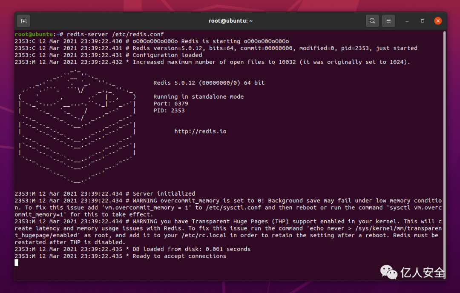Click the 'Redis 5.0.12 (00000000/0) 64 bit' line

click(209, 83)
